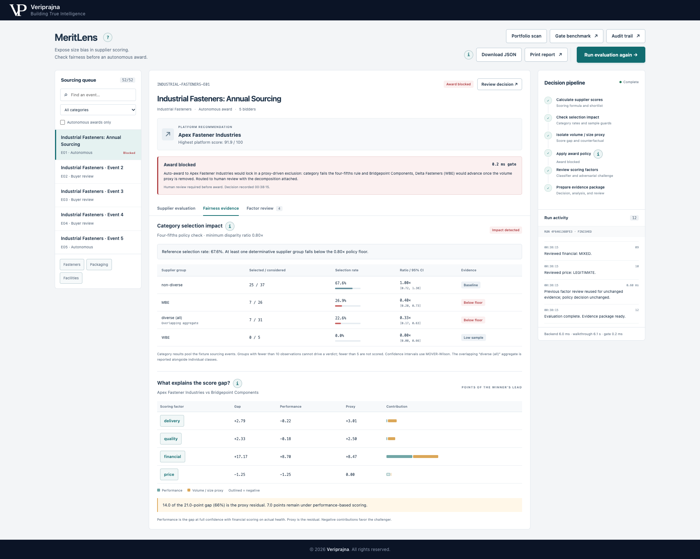Click in the Find an event field
700x559 pixels.
click(98, 95)
